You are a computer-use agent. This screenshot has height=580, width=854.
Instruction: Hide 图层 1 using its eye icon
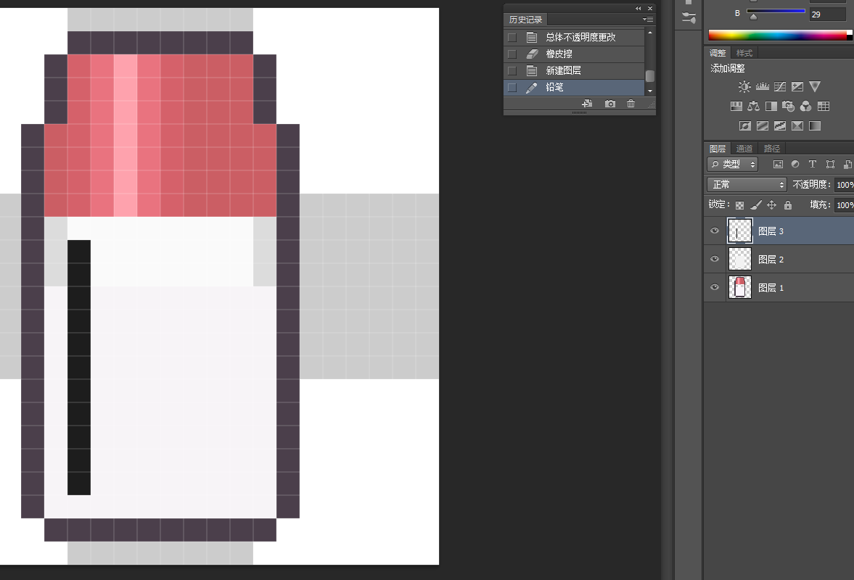[715, 287]
